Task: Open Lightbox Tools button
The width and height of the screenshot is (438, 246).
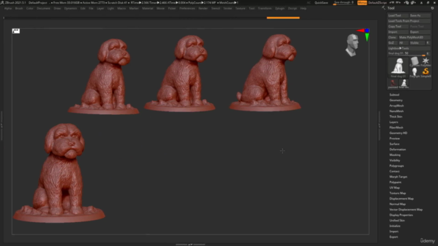Action: pos(409,49)
